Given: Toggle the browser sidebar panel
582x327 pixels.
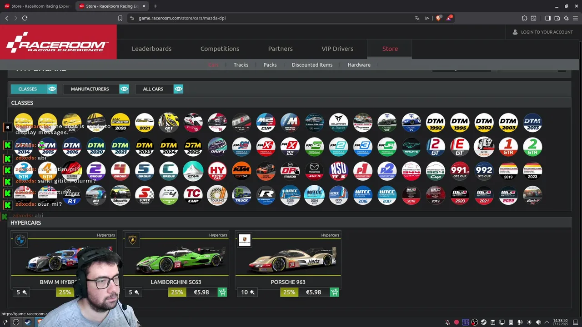Looking at the screenshot, I should click(548, 18).
